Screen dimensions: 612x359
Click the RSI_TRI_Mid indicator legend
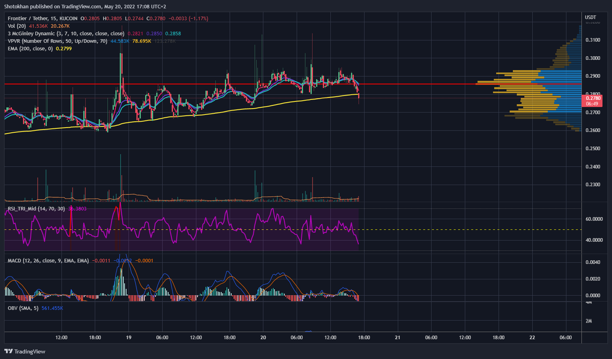tap(36, 209)
